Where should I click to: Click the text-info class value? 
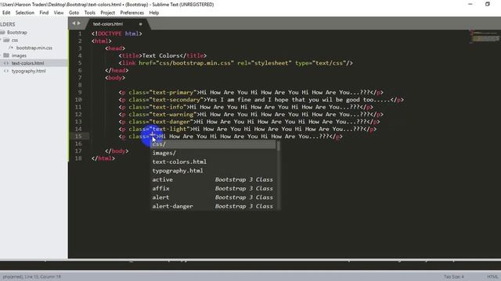tap(168, 107)
